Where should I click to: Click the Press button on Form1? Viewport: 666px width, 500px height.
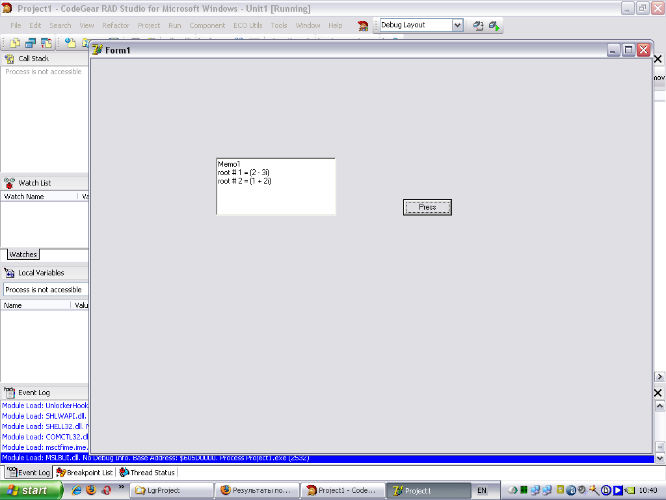click(x=427, y=207)
